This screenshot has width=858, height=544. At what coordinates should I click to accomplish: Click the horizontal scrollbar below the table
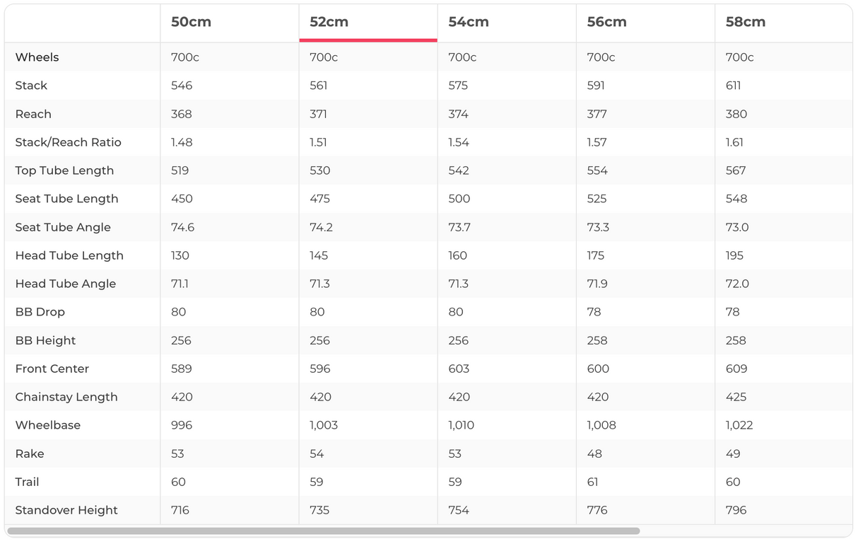pos(323,531)
